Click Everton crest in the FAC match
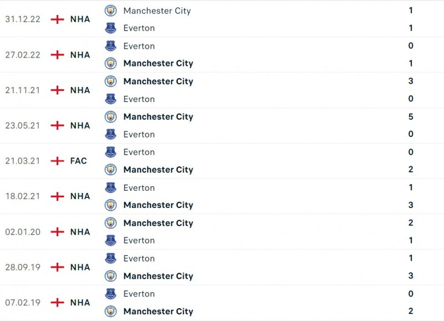The height and width of the screenshot is (321, 444). [x=111, y=152]
